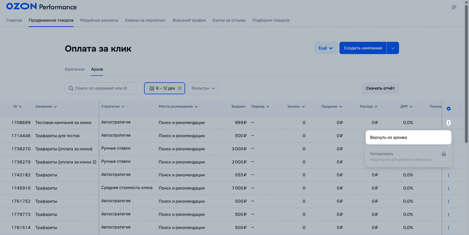Image resolution: width=469 pixels, height=235 pixels.
Task: Open actions menu for campaign 1742182
Action: [x=448, y=175]
